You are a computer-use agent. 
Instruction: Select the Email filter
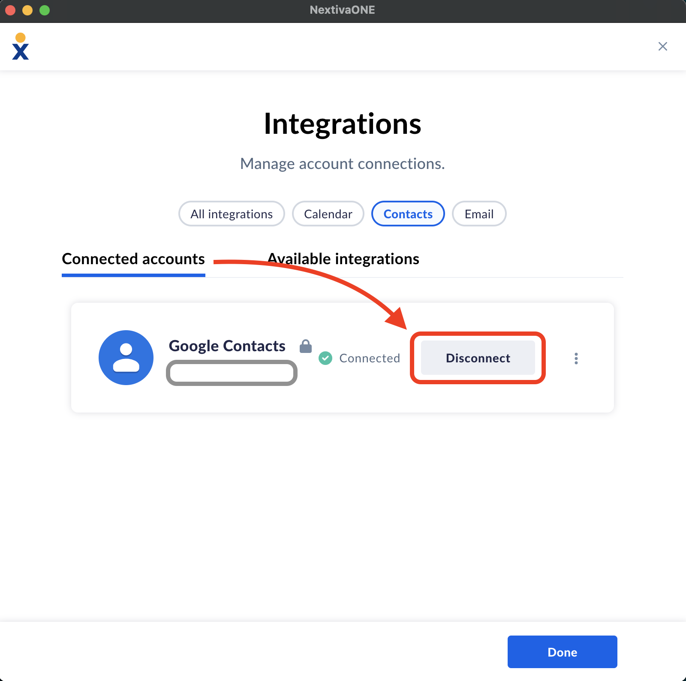479,214
